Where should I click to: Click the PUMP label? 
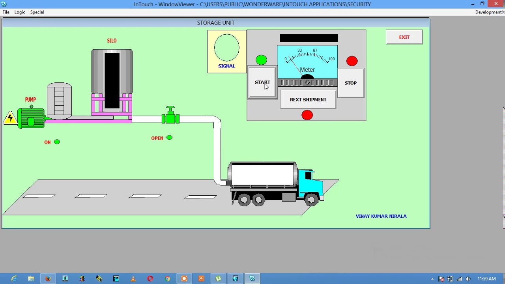[30, 100]
